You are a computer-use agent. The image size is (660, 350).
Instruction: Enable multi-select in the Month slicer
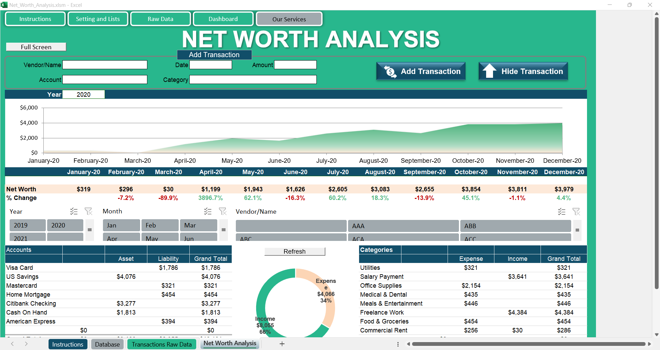pos(208,211)
